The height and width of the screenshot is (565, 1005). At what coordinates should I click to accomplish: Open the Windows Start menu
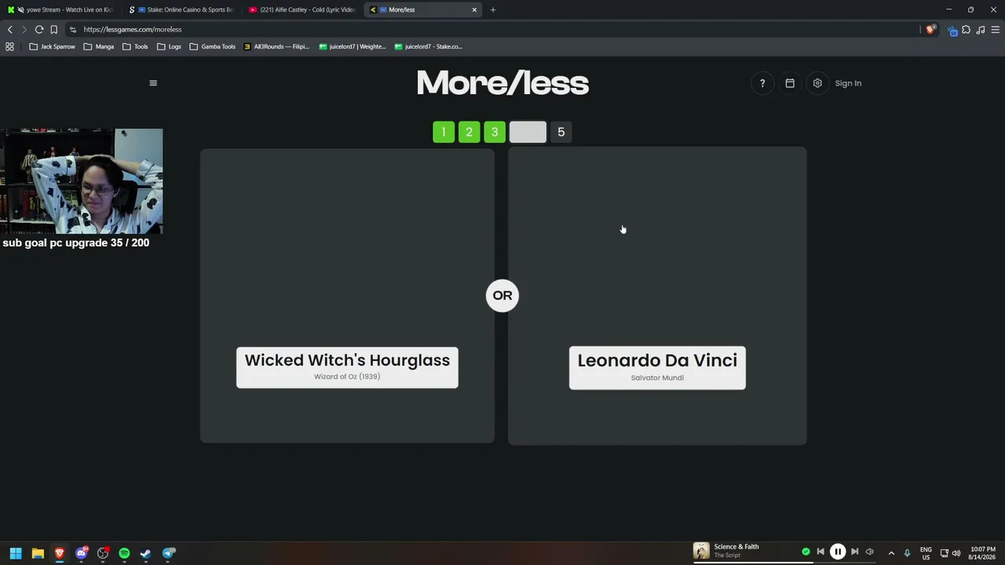[16, 553]
